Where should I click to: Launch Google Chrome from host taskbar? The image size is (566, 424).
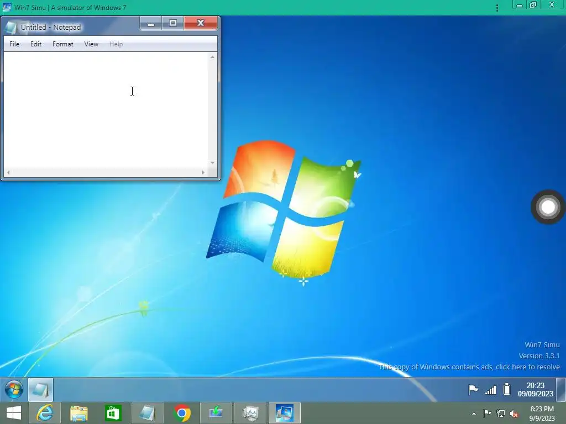pyautogui.click(x=182, y=413)
